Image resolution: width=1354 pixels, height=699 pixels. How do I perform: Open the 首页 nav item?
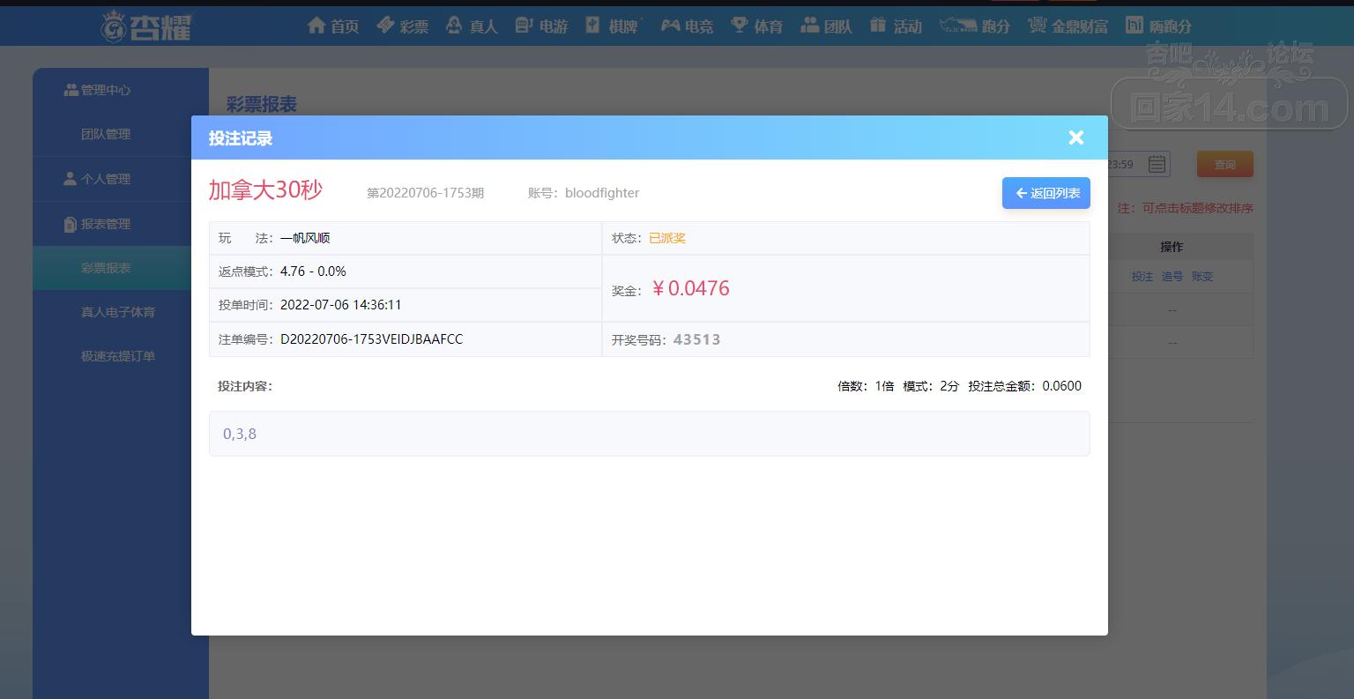[333, 26]
